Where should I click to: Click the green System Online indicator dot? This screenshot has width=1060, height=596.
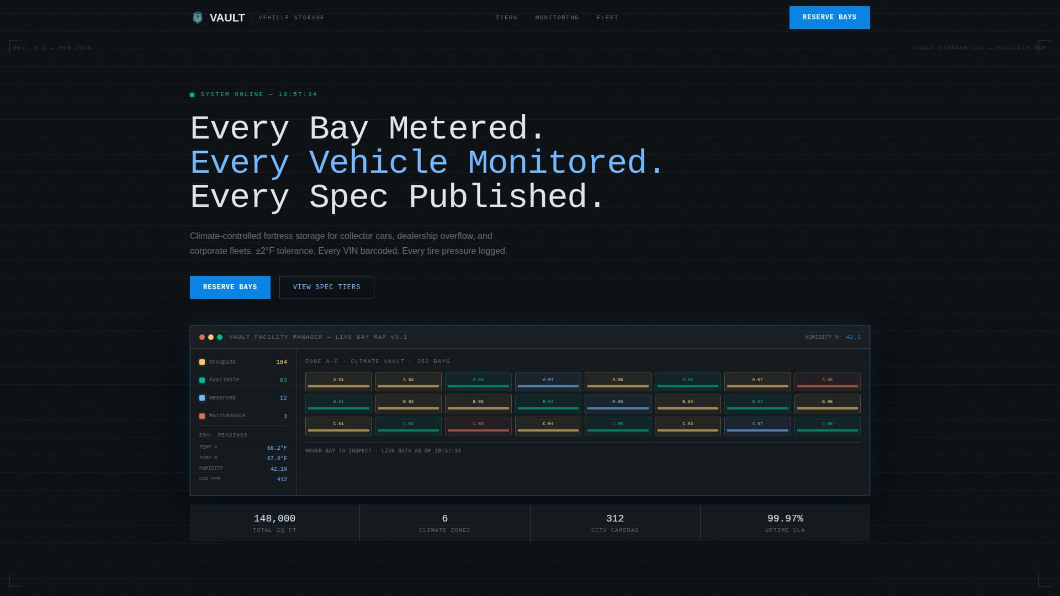tap(192, 95)
